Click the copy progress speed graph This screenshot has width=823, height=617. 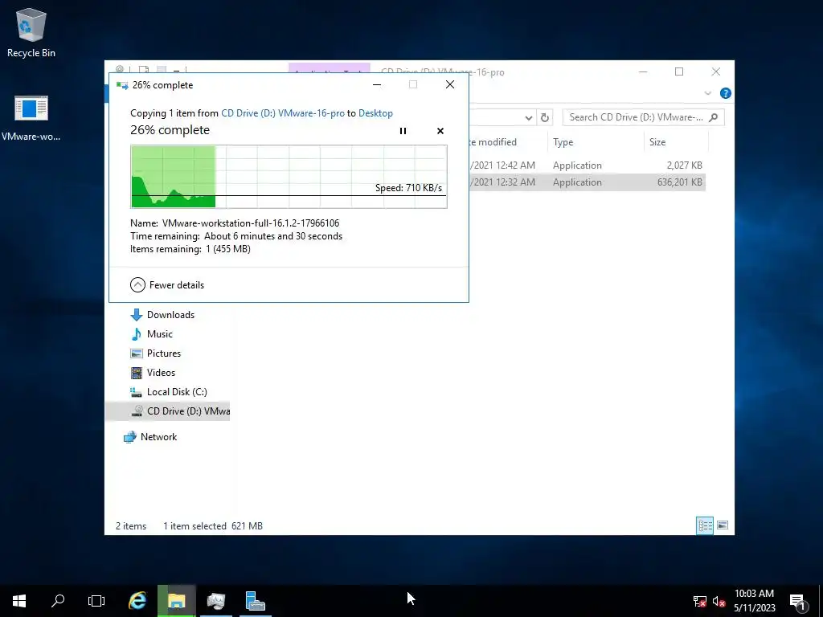coord(289,177)
